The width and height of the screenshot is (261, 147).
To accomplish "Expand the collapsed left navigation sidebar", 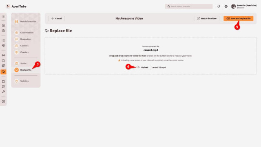I will click(3, 17).
